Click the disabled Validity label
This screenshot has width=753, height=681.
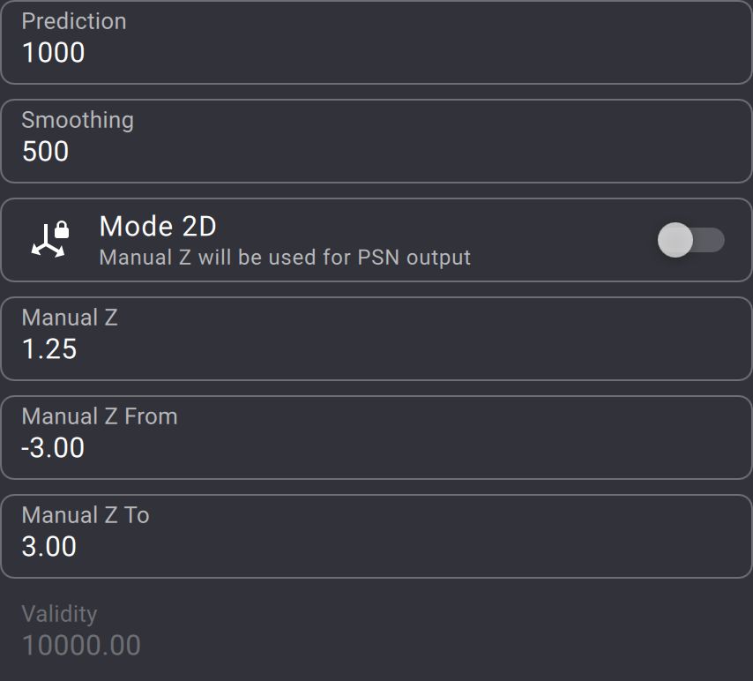point(59,614)
